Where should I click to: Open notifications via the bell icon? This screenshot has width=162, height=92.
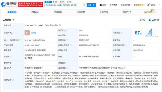pos(148,5)
